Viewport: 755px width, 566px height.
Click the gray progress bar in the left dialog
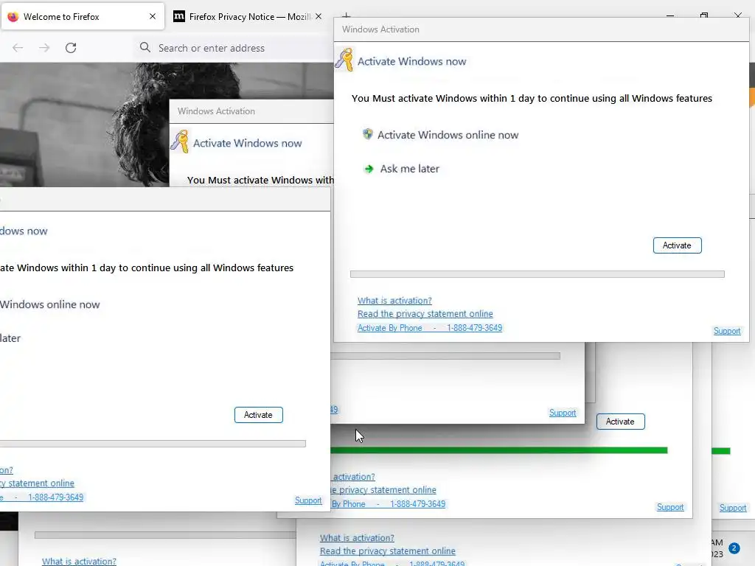[x=153, y=444]
